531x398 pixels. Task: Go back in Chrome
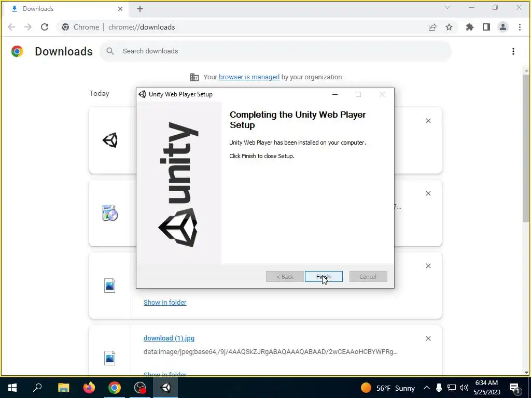[11, 27]
